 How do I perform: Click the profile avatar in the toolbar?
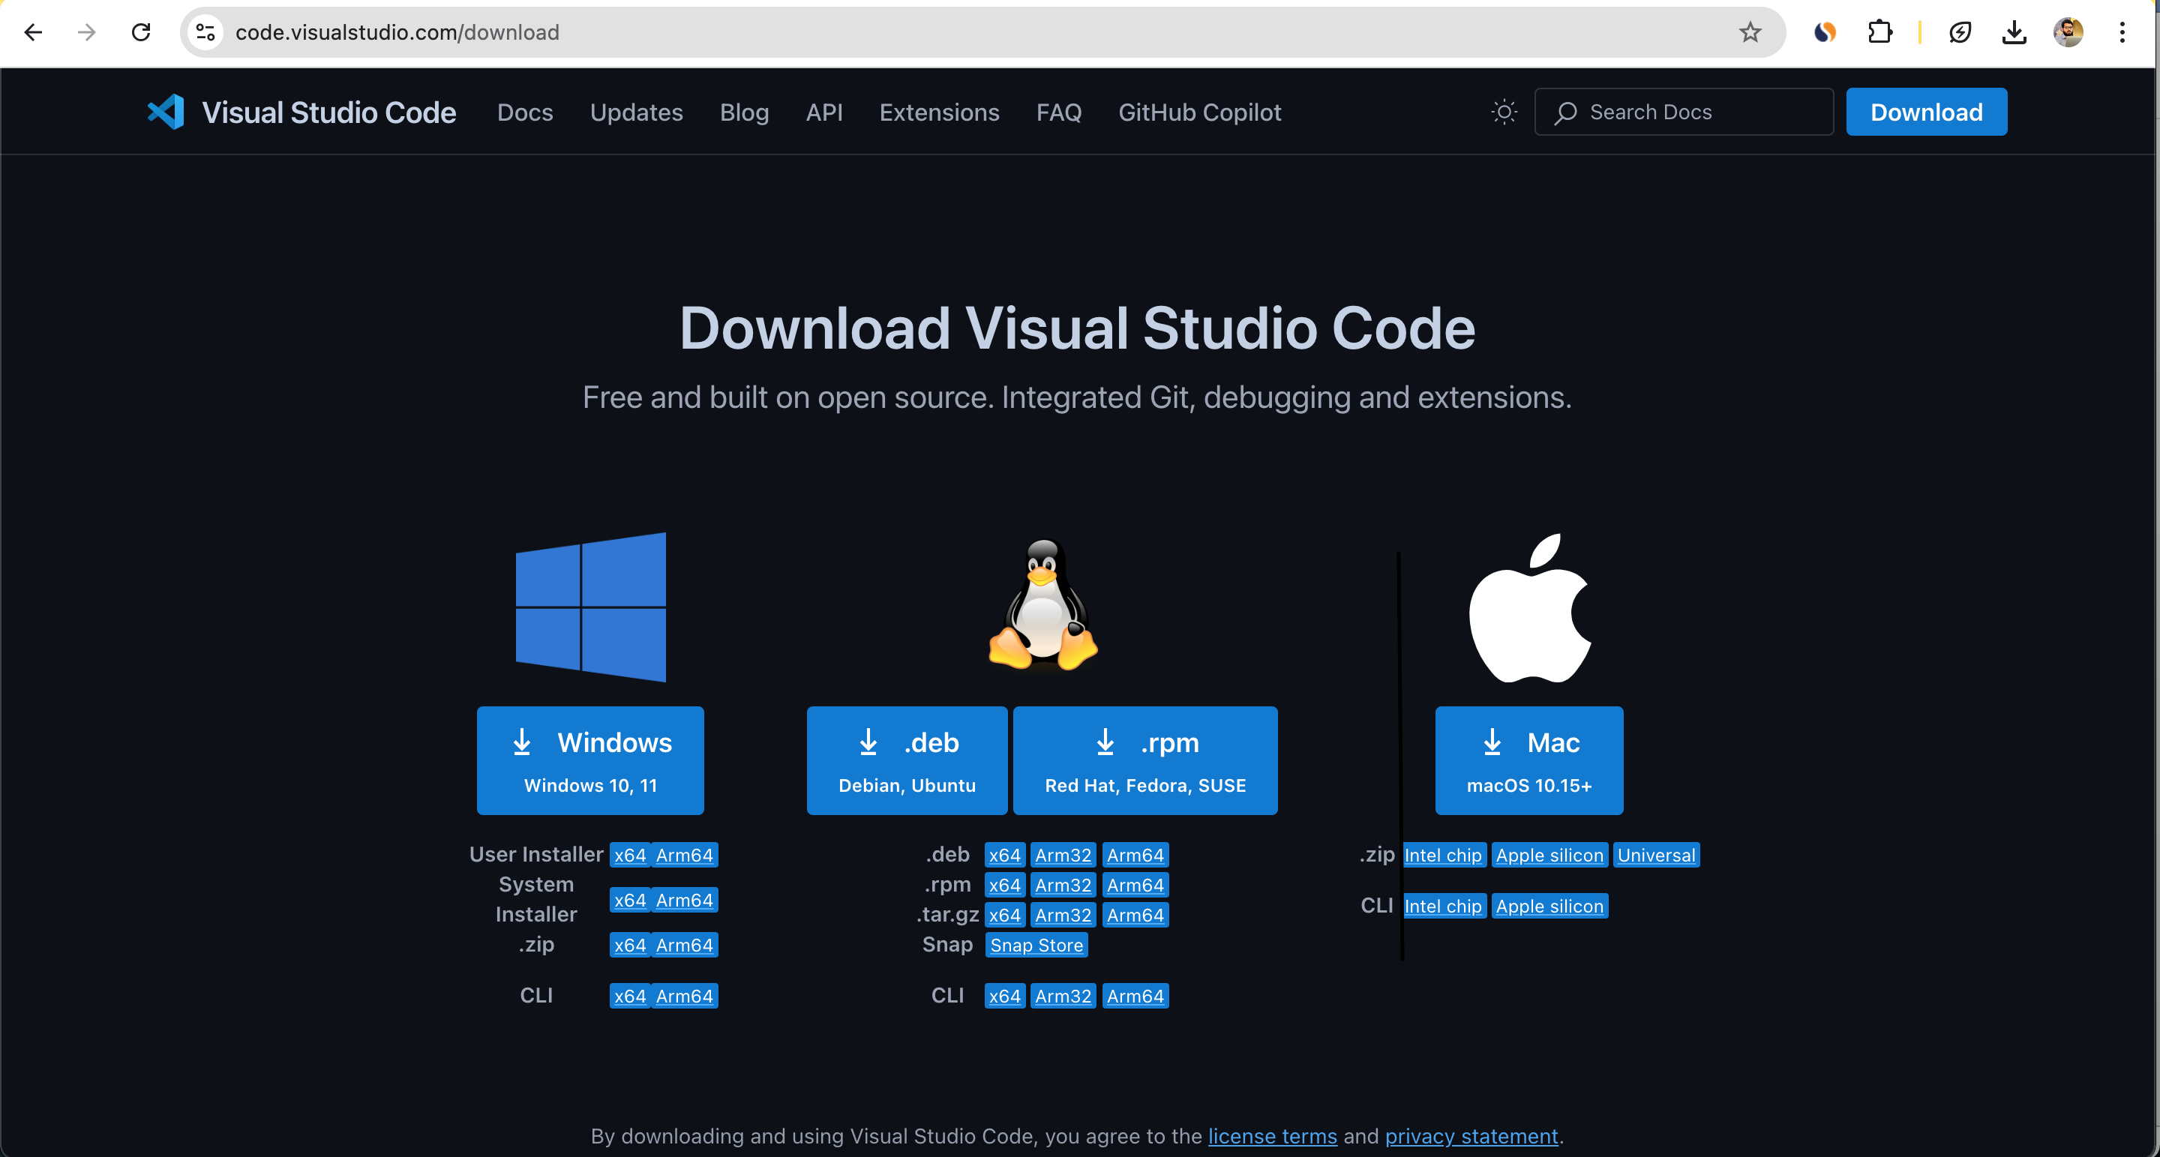point(2068,31)
